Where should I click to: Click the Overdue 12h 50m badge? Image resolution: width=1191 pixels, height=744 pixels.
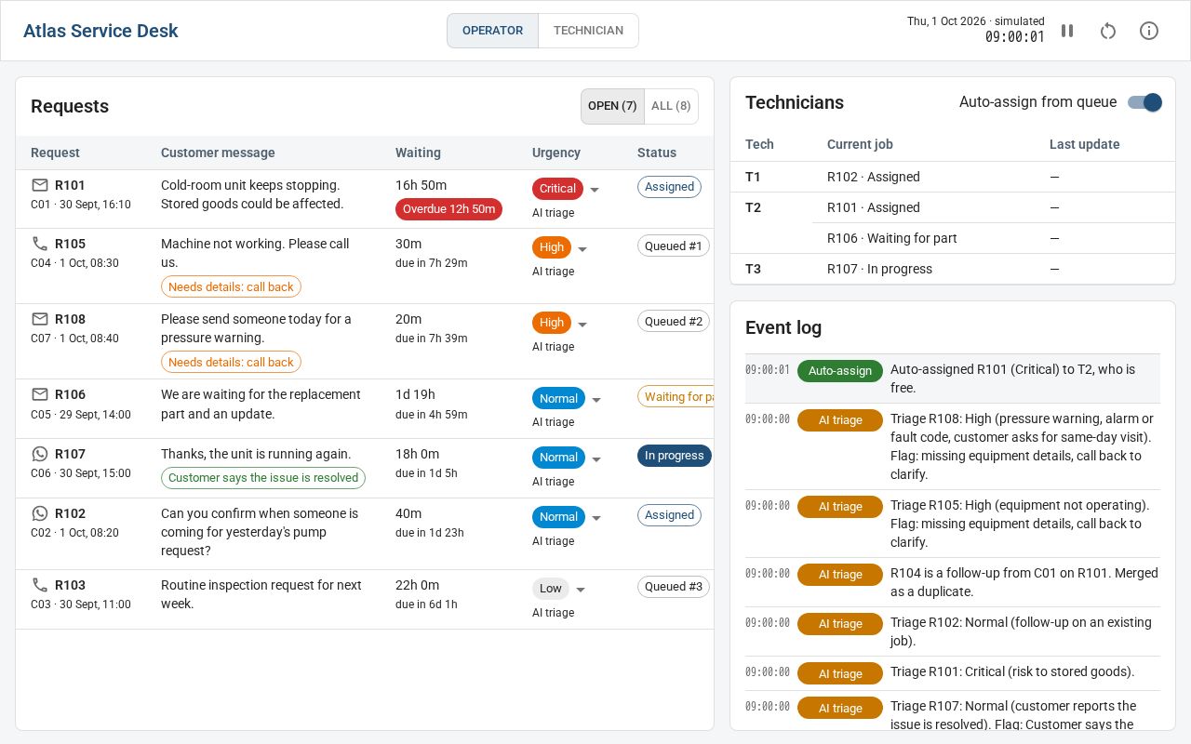(448, 209)
